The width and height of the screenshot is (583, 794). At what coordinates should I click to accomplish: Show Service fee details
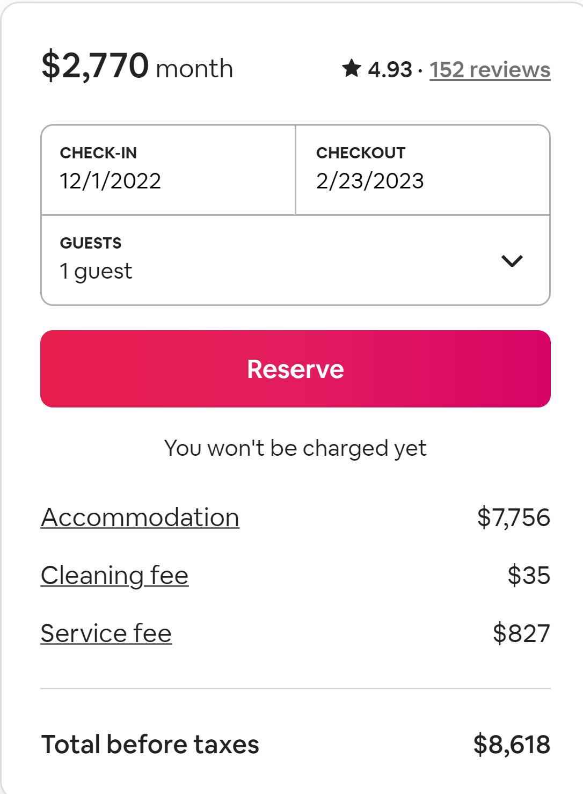click(x=106, y=633)
